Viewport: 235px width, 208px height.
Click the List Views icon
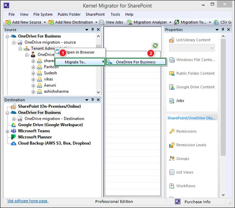point(172,172)
